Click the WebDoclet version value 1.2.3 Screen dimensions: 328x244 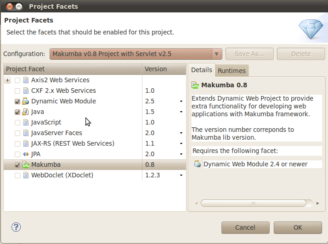click(153, 176)
